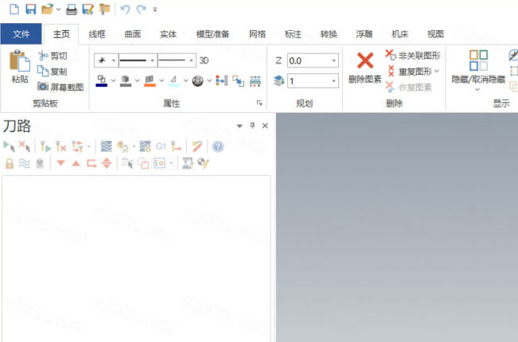Switch to the 视图 ribbon tab

pos(436,34)
